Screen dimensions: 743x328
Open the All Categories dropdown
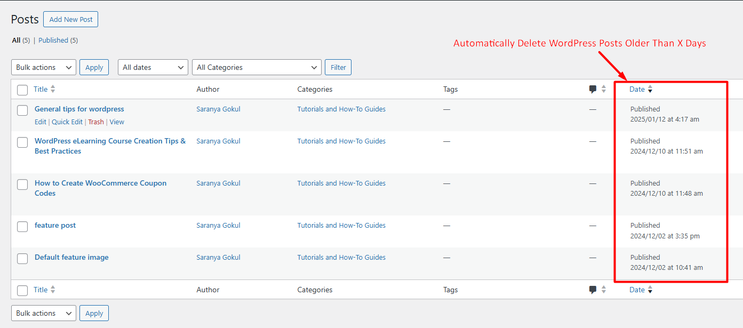point(257,67)
